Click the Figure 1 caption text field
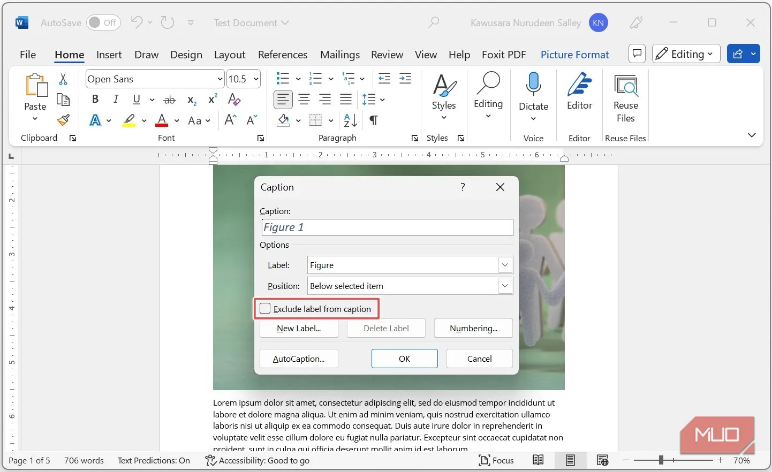 click(x=387, y=227)
